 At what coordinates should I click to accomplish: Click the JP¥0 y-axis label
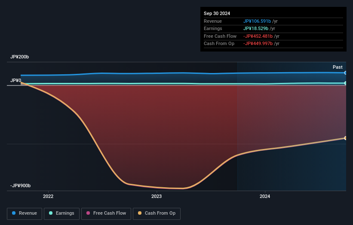coord(15,80)
